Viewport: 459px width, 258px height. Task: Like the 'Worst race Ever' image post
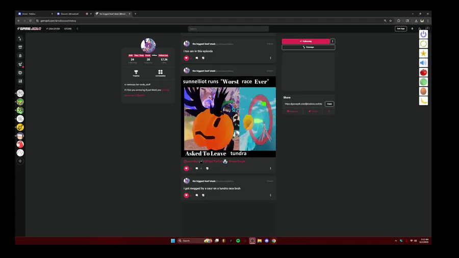coord(186,168)
